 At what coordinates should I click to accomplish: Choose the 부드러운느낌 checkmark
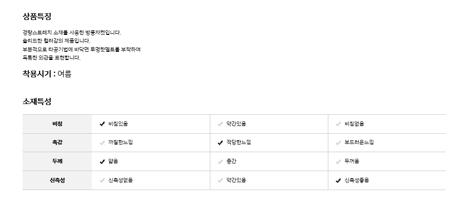pyautogui.click(x=338, y=142)
